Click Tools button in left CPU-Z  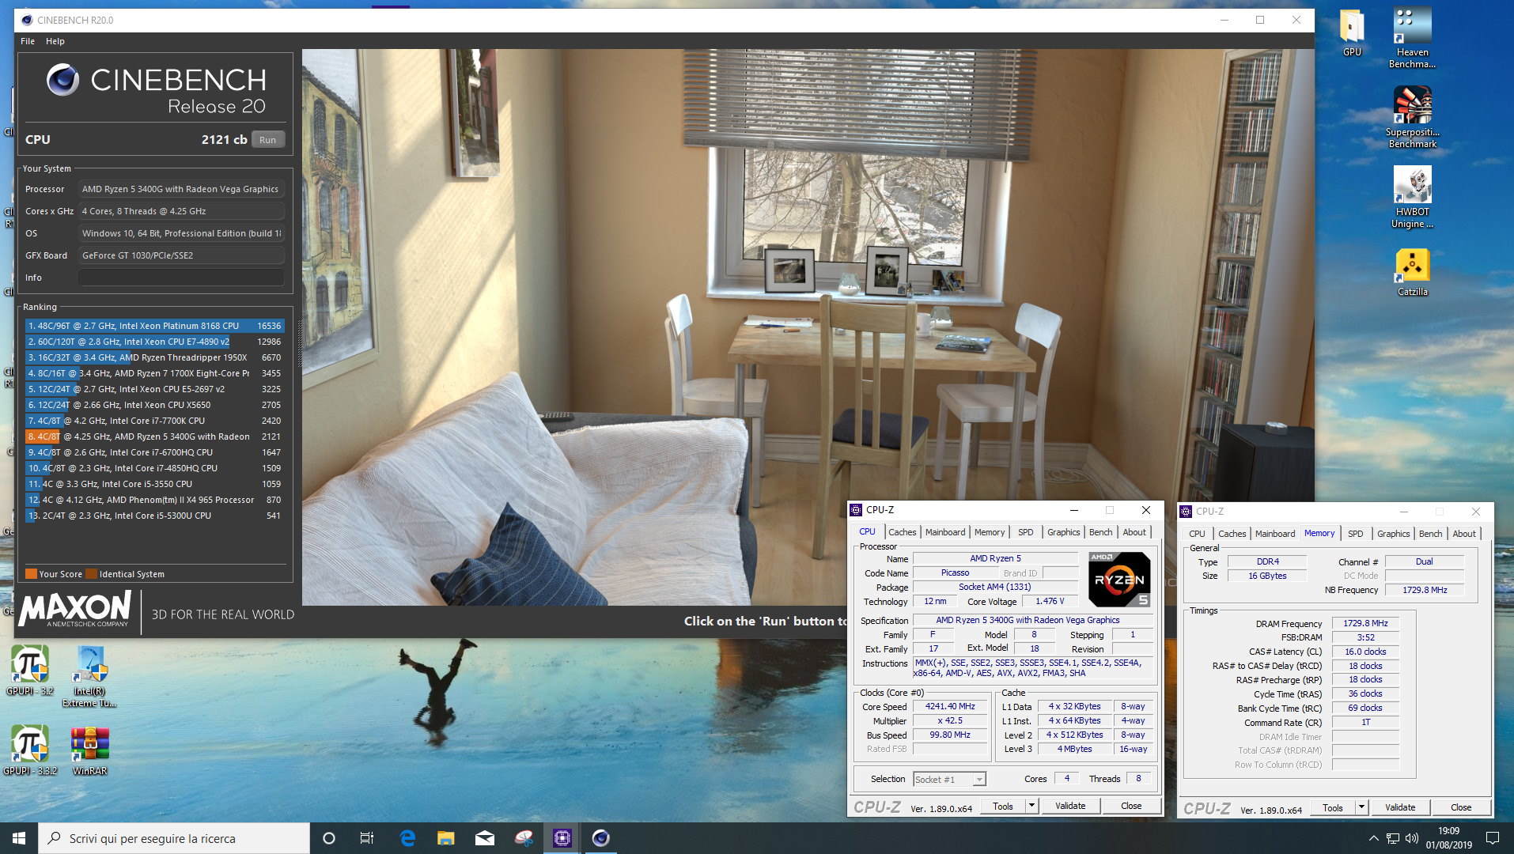(x=1003, y=806)
